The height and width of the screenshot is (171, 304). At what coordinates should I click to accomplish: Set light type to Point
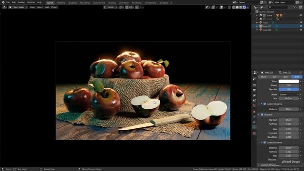tap(264, 77)
